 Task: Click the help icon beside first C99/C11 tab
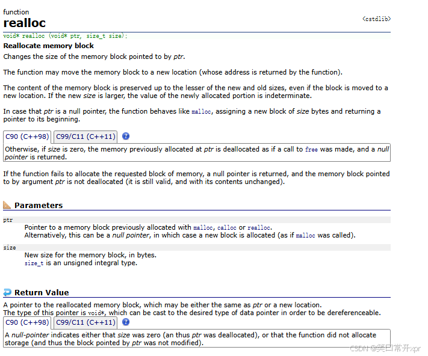126,136
